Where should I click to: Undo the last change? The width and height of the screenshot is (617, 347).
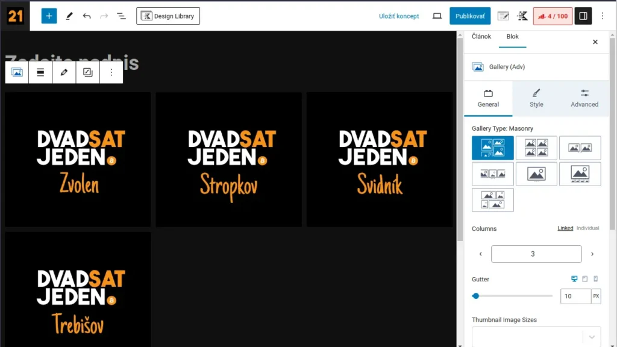(87, 16)
